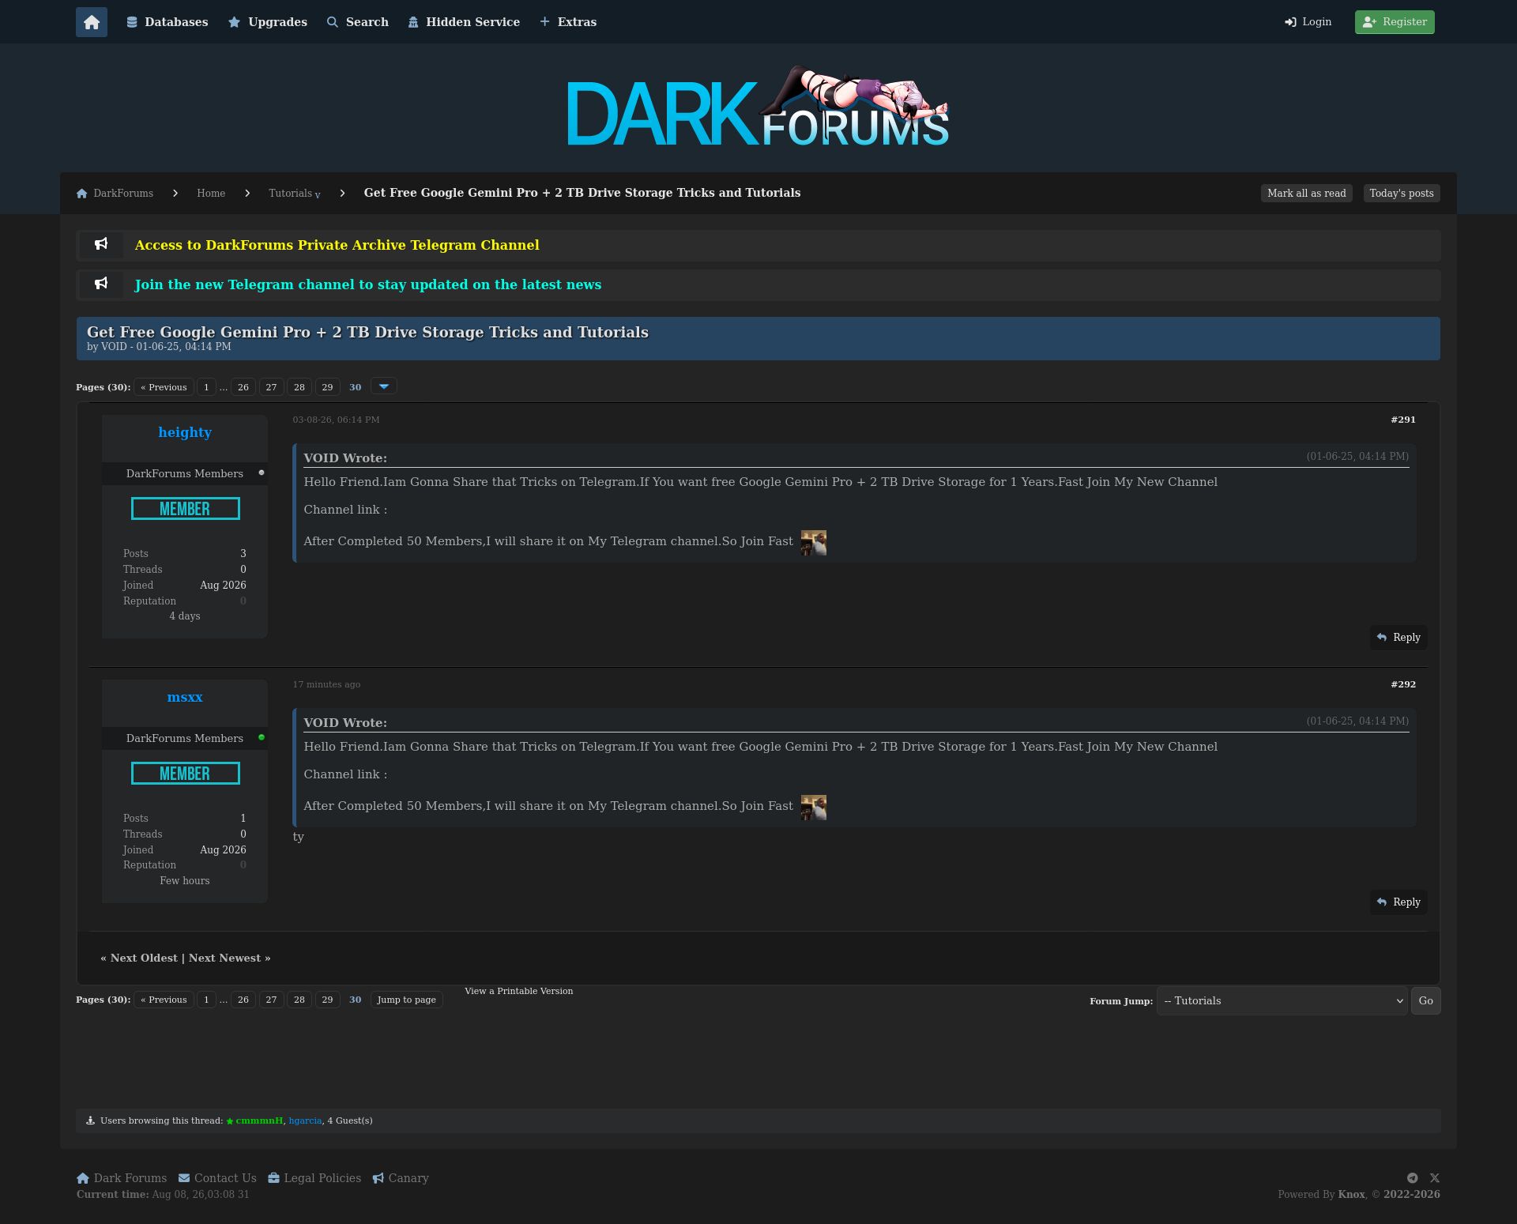Go to page 29 in bottom pagination
The width and height of the screenshot is (1517, 1224).
(x=327, y=1000)
